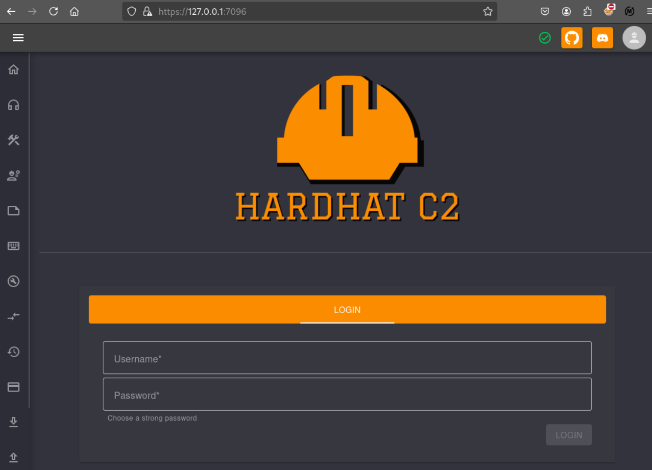Reload the page in the browser
Screen dimensions: 652x470
click(53, 11)
